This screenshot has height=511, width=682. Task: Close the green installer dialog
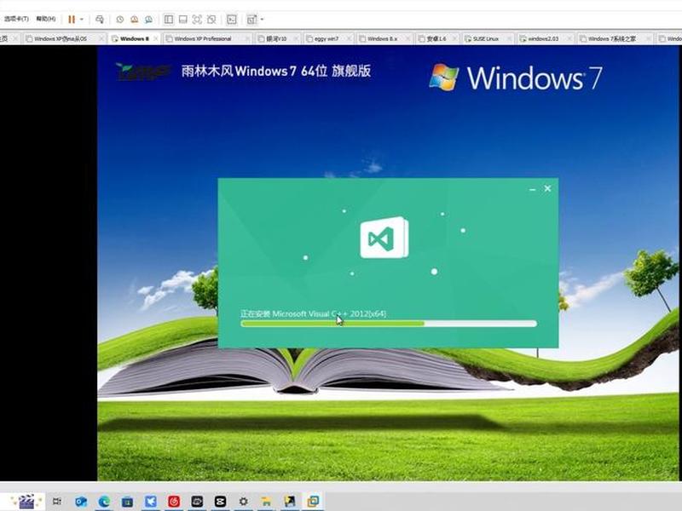tap(547, 188)
